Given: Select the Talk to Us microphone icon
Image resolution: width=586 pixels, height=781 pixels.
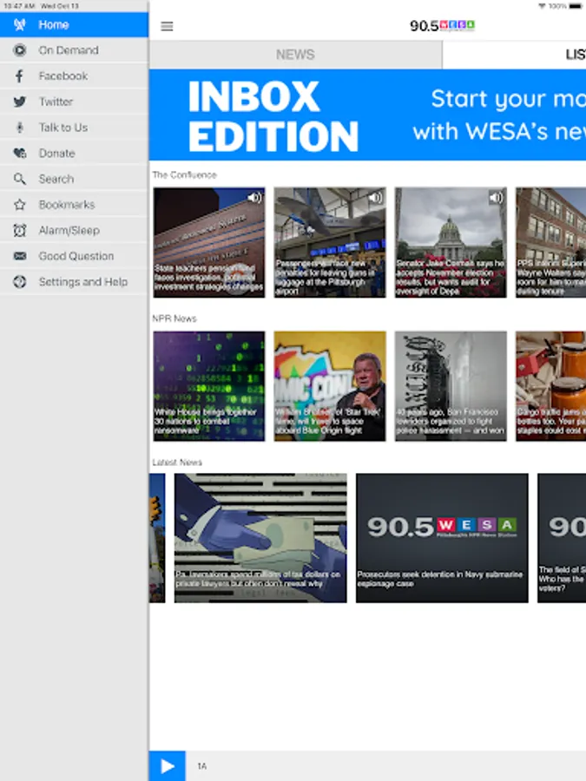Looking at the screenshot, I should tap(19, 128).
